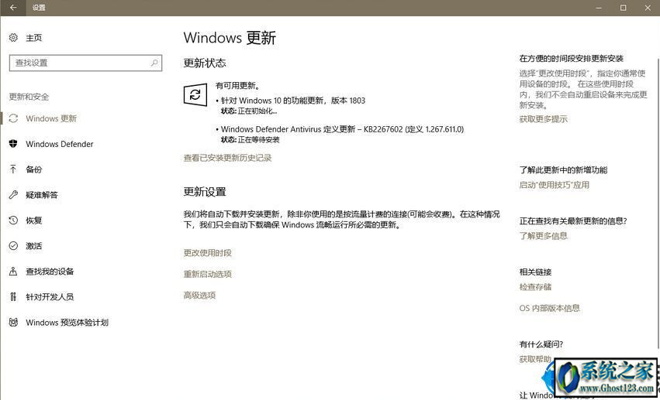Minimize the 设置 window

click(599, 8)
